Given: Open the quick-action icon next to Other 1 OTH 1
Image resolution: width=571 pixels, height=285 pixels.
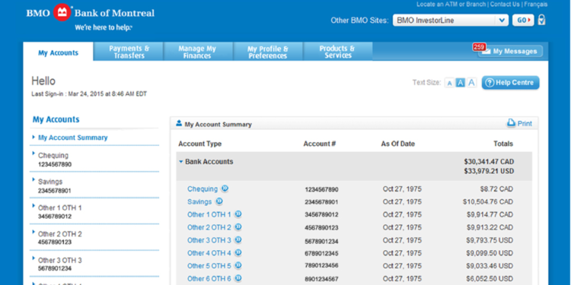Looking at the screenshot, I should tap(238, 214).
